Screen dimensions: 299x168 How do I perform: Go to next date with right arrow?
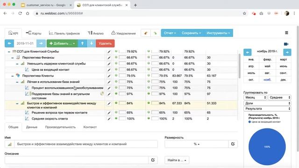point(41,43)
